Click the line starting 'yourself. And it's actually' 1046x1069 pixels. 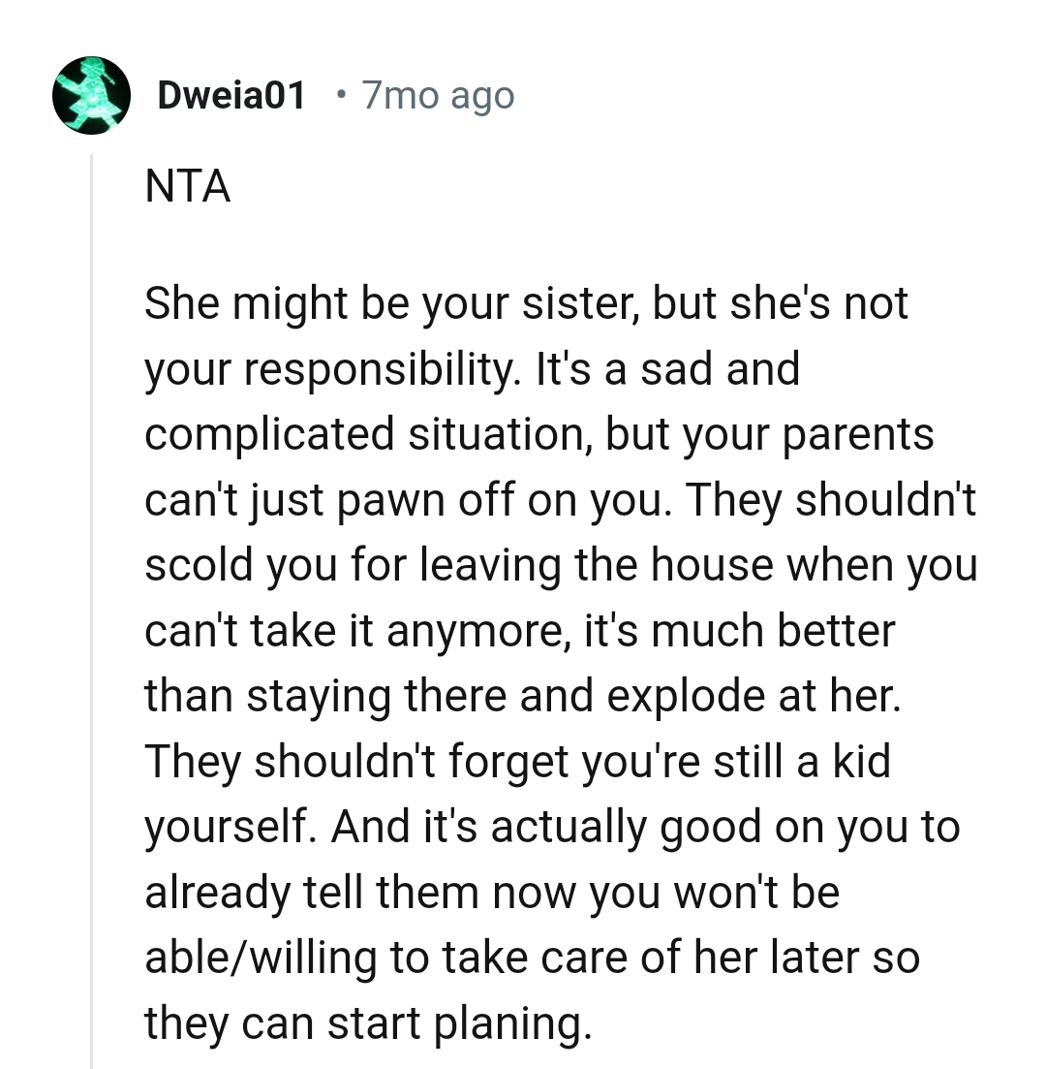[551, 827]
